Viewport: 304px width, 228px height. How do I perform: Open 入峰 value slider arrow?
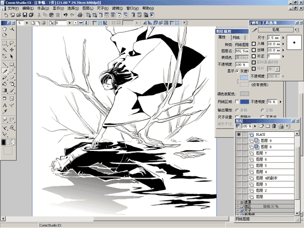coord(283,44)
